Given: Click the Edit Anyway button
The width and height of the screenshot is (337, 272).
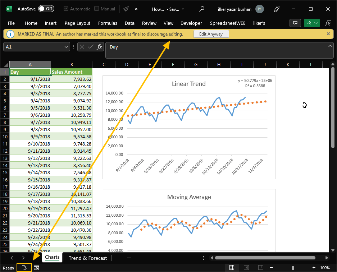Looking at the screenshot, I should [x=211, y=34].
